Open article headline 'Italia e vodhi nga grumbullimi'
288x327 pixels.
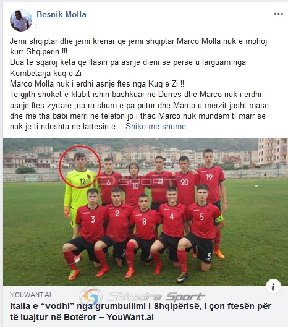tap(140, 312)
